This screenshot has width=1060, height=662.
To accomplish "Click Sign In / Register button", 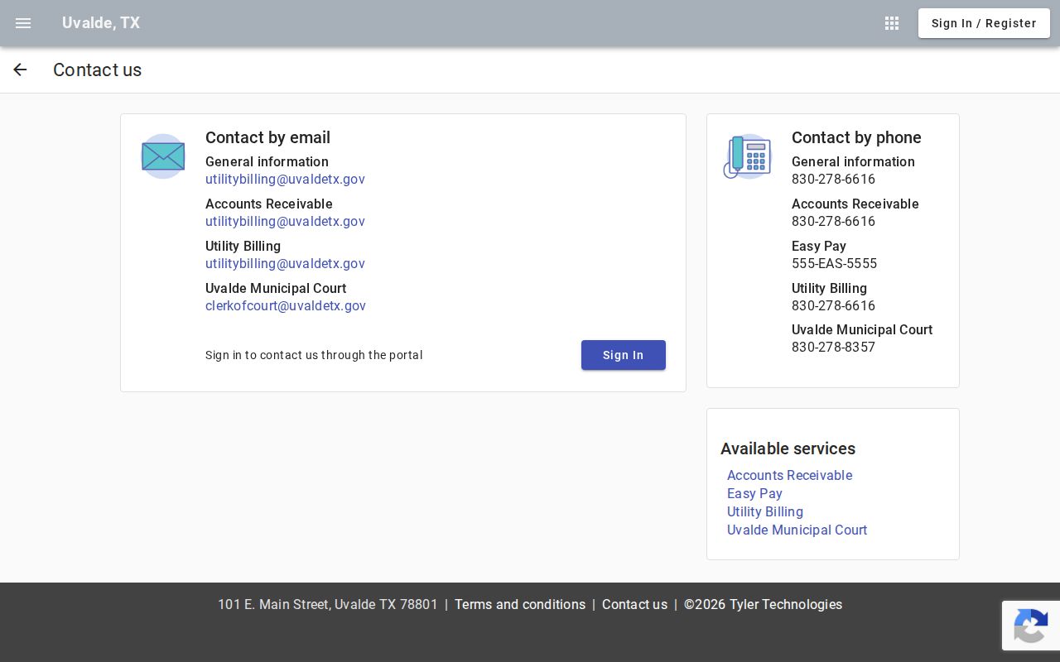I will tap(984, 23).
